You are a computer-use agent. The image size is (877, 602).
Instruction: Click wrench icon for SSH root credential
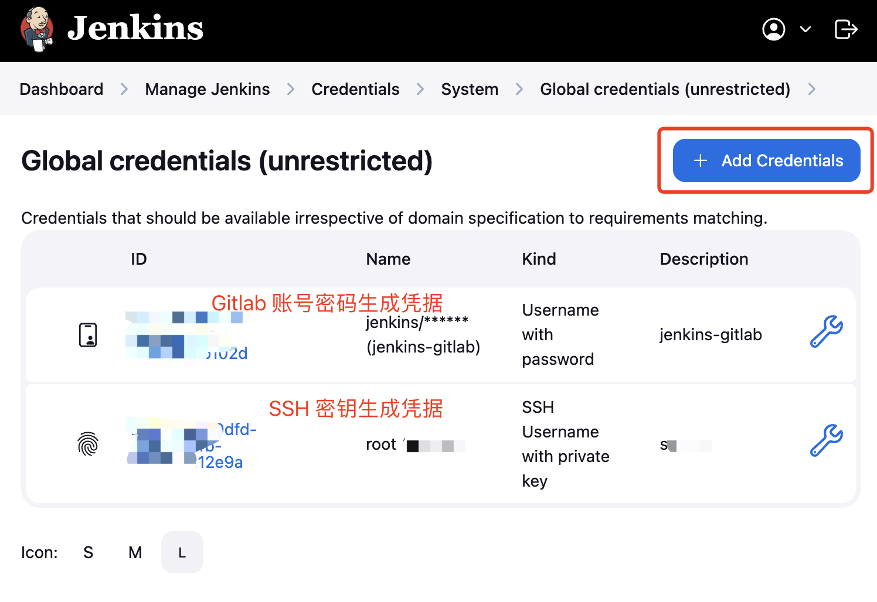coord(826,441)
